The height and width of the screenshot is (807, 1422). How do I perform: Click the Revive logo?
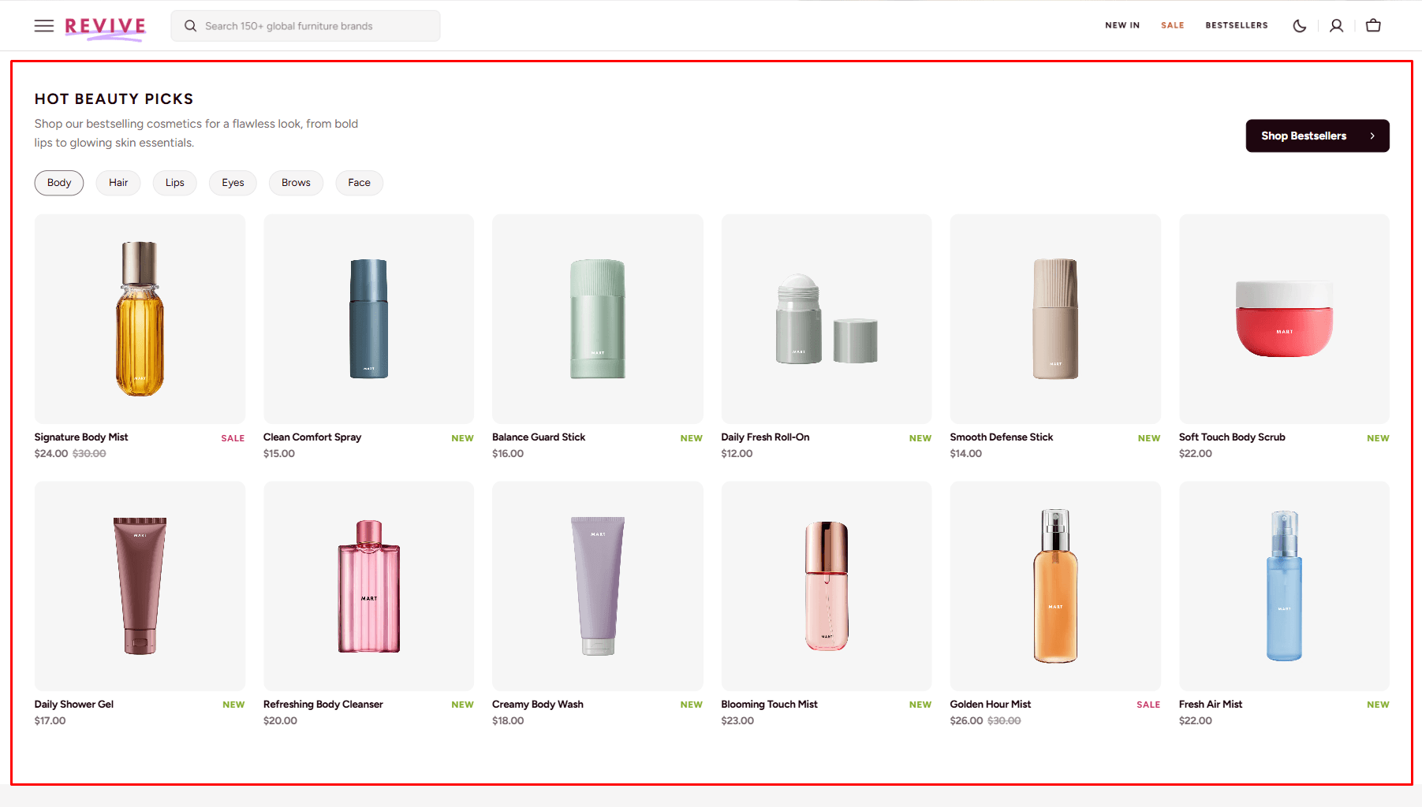point(105,27)
